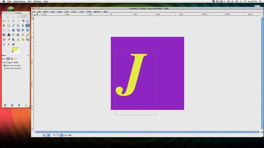The height and width of the screenshot is (148, 264).
Task: Select the Ink tool
Action: click(14, 39)
